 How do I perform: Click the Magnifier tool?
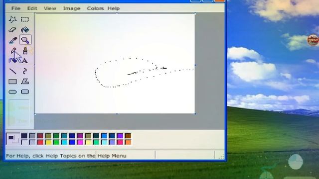(25, 40)
